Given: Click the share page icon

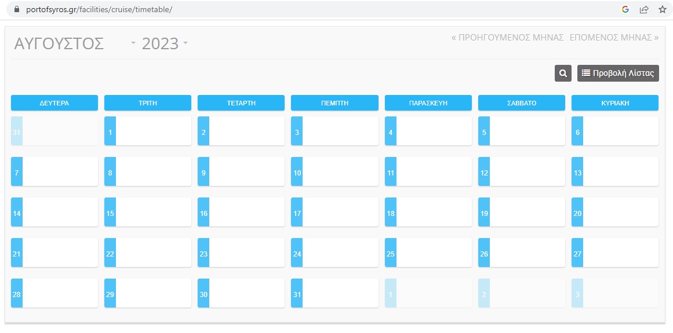Looking at the screenshot, I should pos(643,9).
